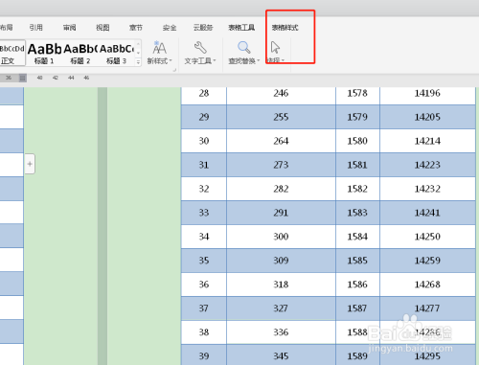This screenshot has height=365, width=479.
Task: Open the 查找替换 dropdown arrow
Action: click(x=259, y=60)
